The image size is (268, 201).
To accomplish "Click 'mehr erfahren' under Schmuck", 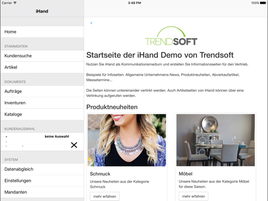I will (104, 196).
